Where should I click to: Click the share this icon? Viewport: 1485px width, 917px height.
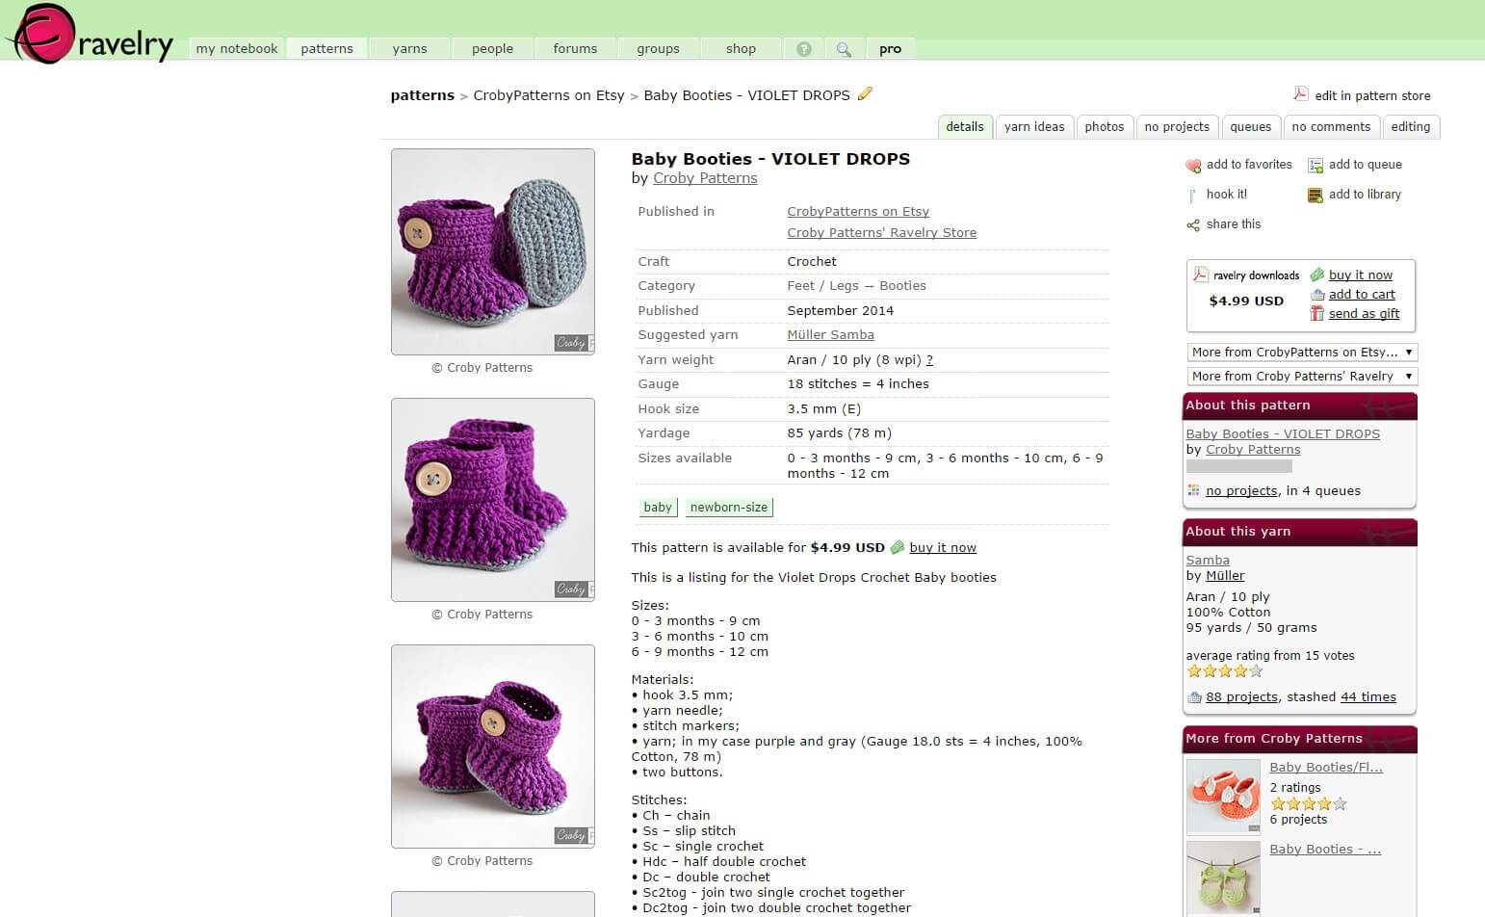[1193, 225]
